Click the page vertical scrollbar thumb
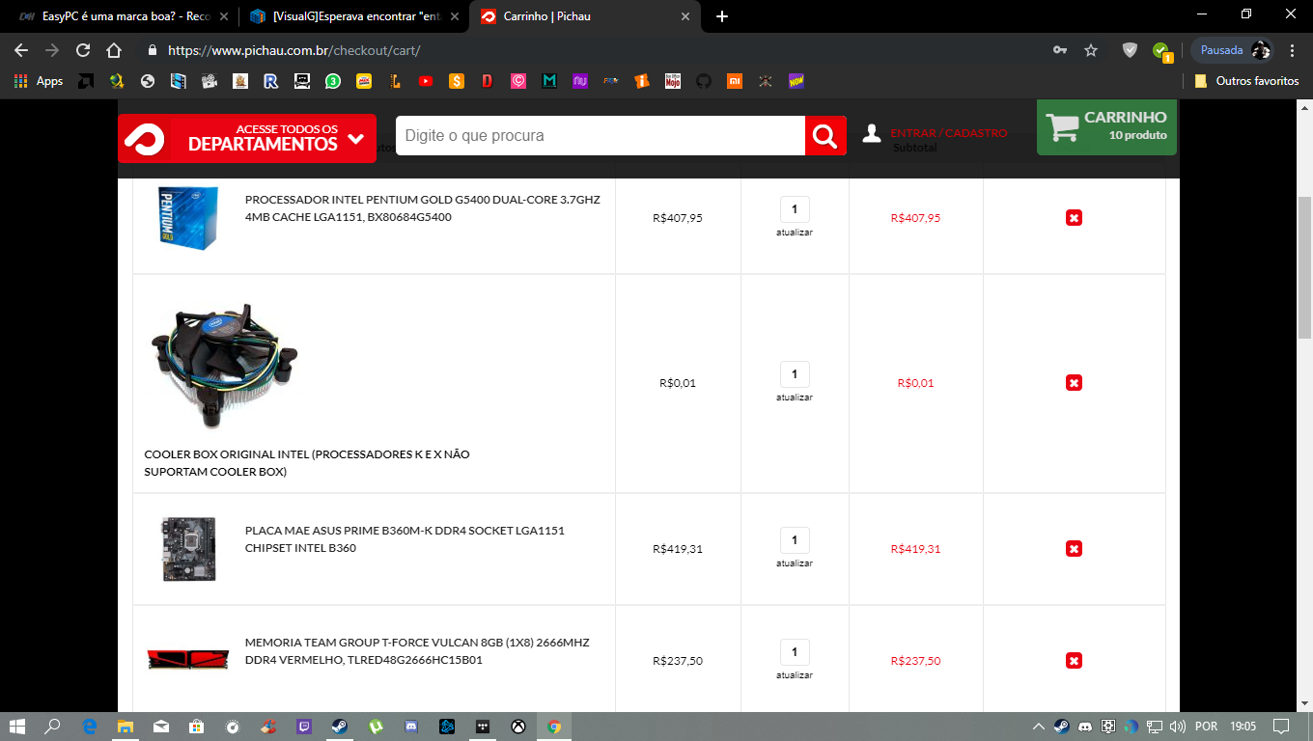 pyautogui.click(x=1304, y=266)
